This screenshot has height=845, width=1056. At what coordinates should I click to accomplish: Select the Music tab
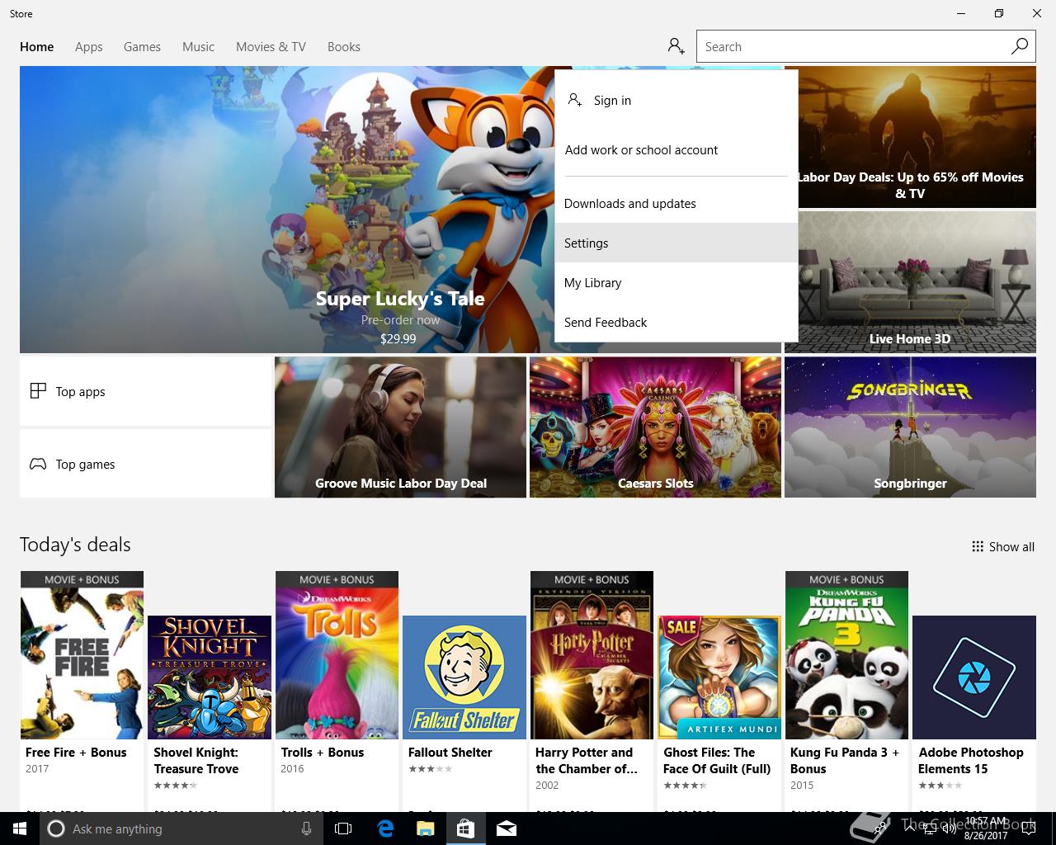click(x=198, y=47)
